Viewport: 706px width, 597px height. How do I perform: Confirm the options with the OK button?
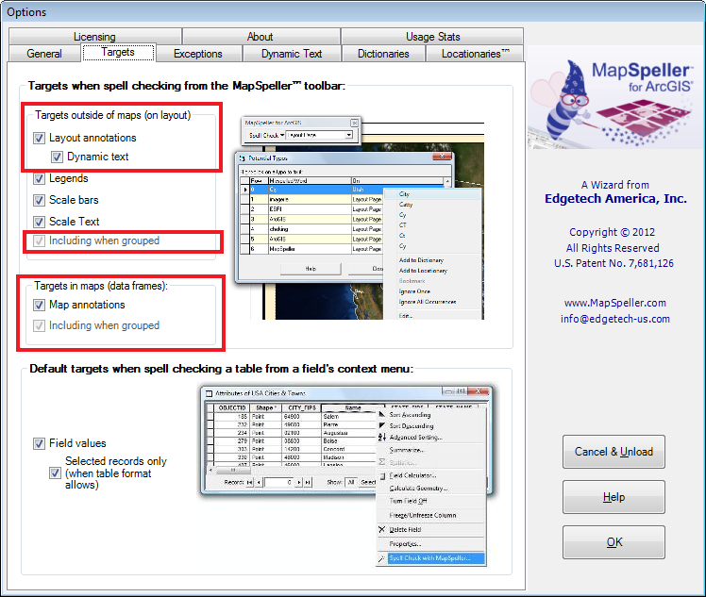pyautogui.click(x=614, y=542)
